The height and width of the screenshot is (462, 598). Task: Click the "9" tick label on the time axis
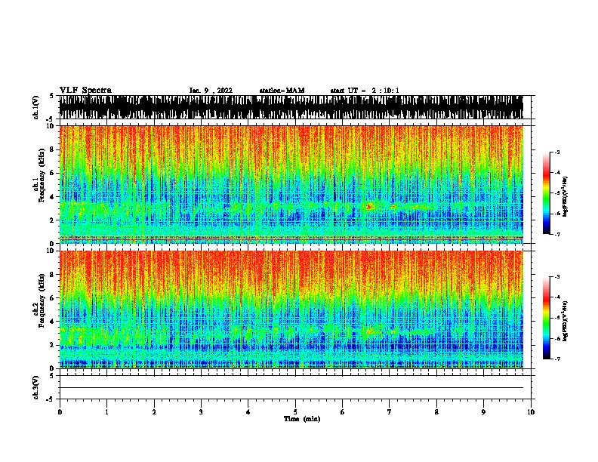pyautogui.click(x=483, y=411)
